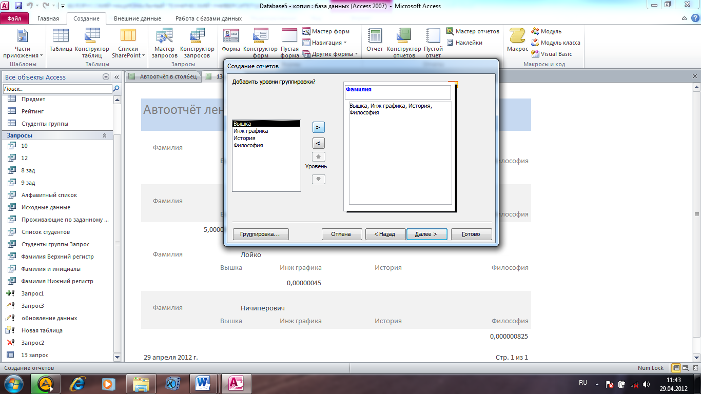Select the Фамилия Верхний регистр query
The height and width of the screenshot is (394, 701).
[x=57, y=257]
